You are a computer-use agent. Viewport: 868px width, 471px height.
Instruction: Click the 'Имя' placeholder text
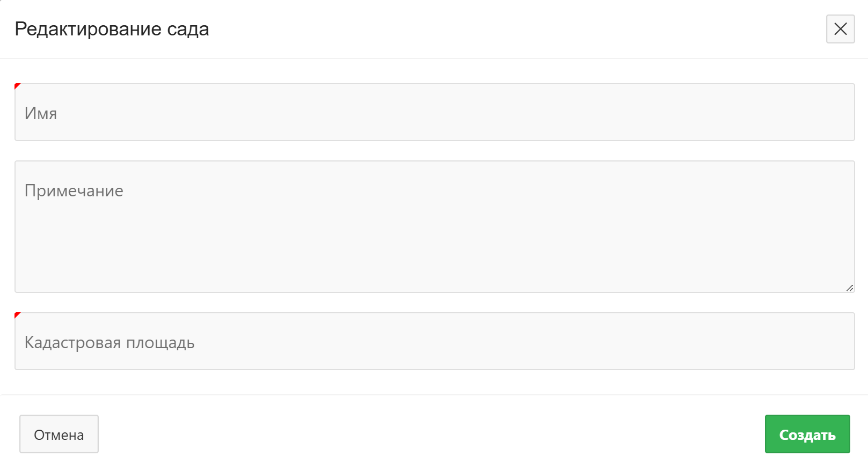tap(41, 114)
